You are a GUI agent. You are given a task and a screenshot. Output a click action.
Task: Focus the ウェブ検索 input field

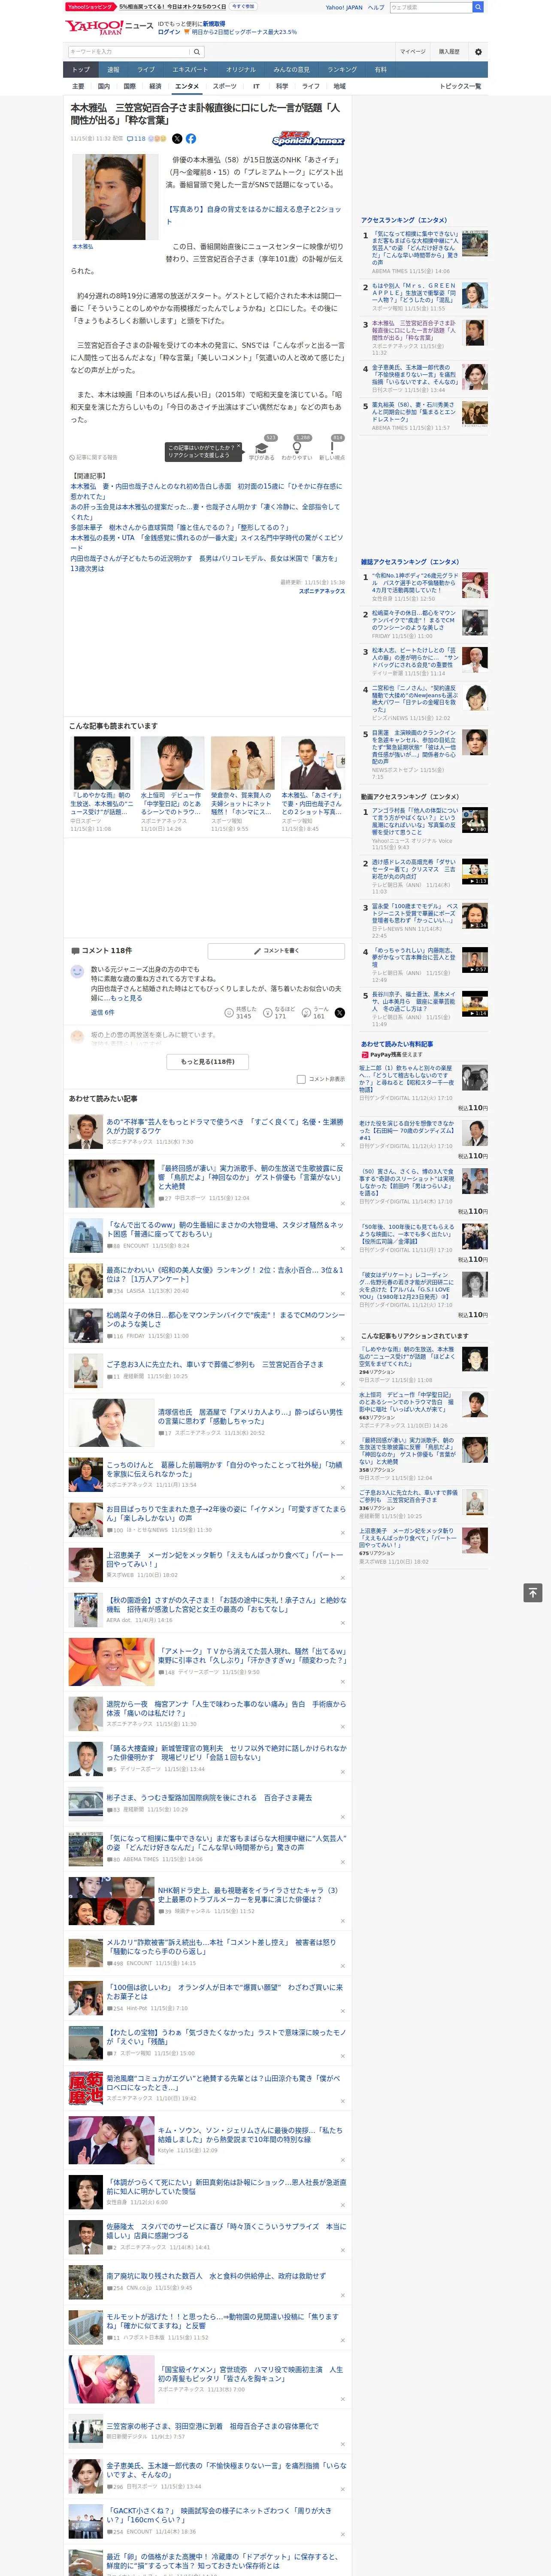[430, 7]
